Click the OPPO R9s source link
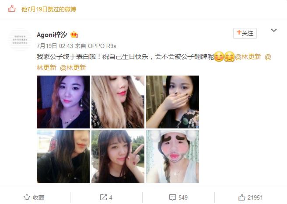The width and height of the screenshot is (287, 204). click(x=102, y=46)
